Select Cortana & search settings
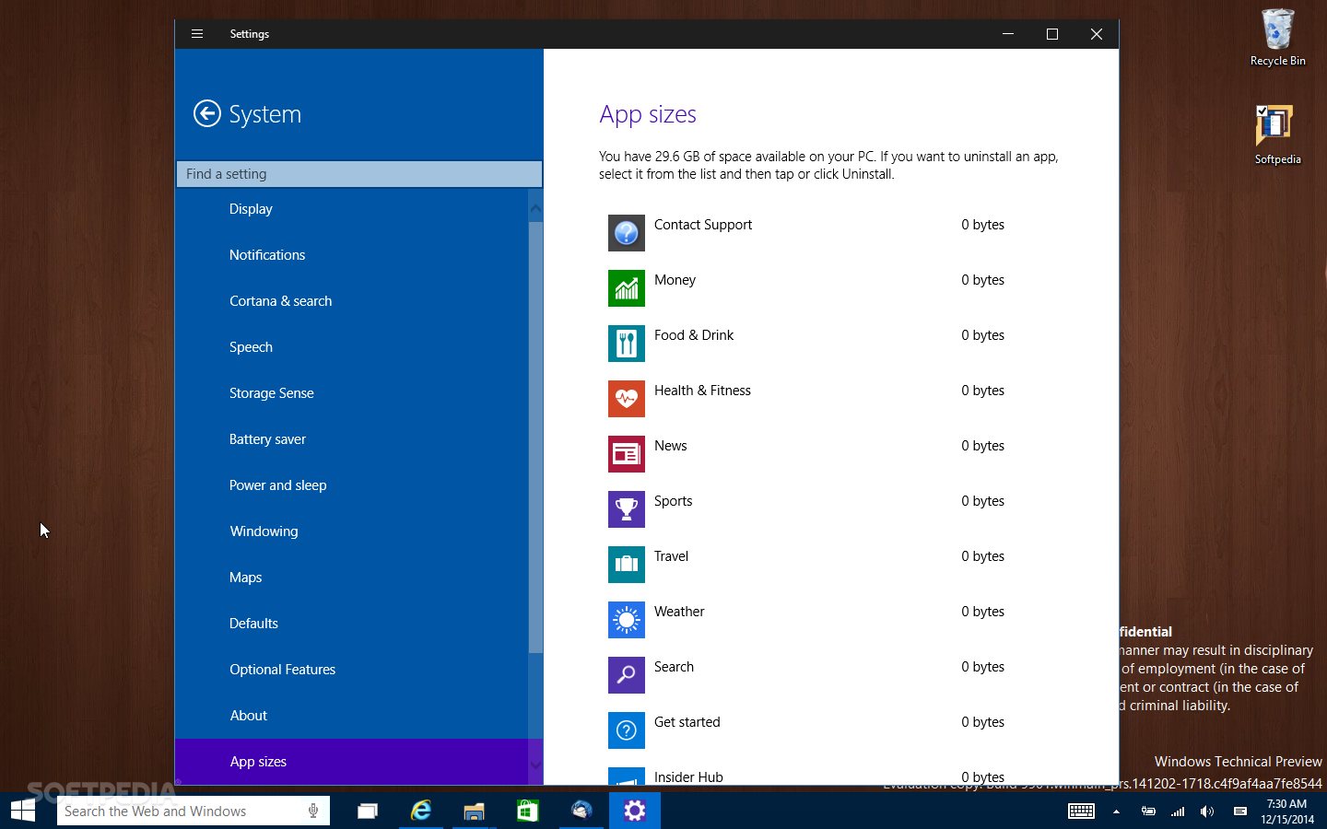The height and width of the screenshot is (829, 1327). click(x=280, y=301)
